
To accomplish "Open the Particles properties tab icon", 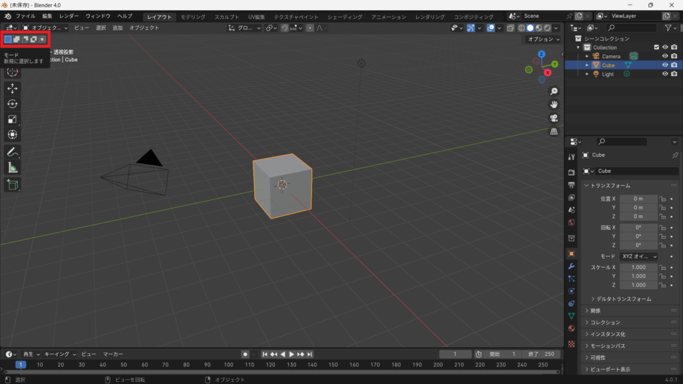I will click(x=572, y=278).
